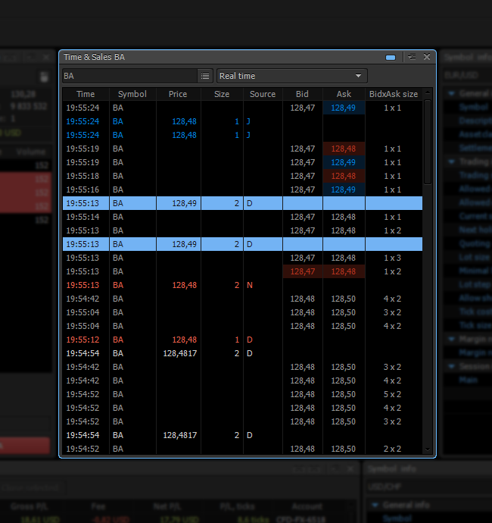This screenshot has height=523, width=492.
Task: Click the Bid column header
Action: pos(302,94)
